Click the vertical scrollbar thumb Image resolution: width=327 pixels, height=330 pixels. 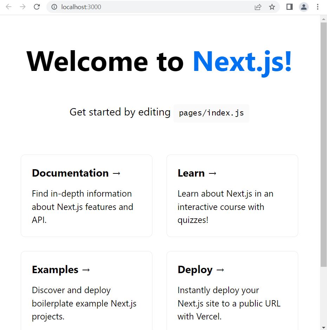[x=323, y=145]
